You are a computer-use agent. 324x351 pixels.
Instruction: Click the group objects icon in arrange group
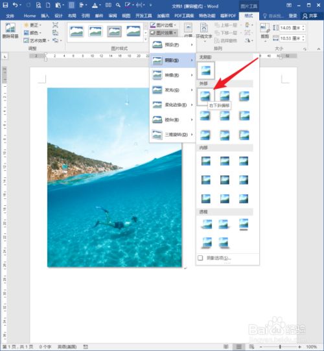coord(248,33)
